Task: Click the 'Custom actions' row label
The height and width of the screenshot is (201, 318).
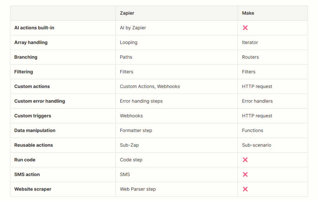Action: pos(32,86)
